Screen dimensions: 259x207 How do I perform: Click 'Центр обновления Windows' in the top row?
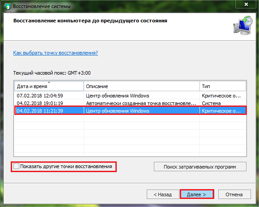point(118,96)
